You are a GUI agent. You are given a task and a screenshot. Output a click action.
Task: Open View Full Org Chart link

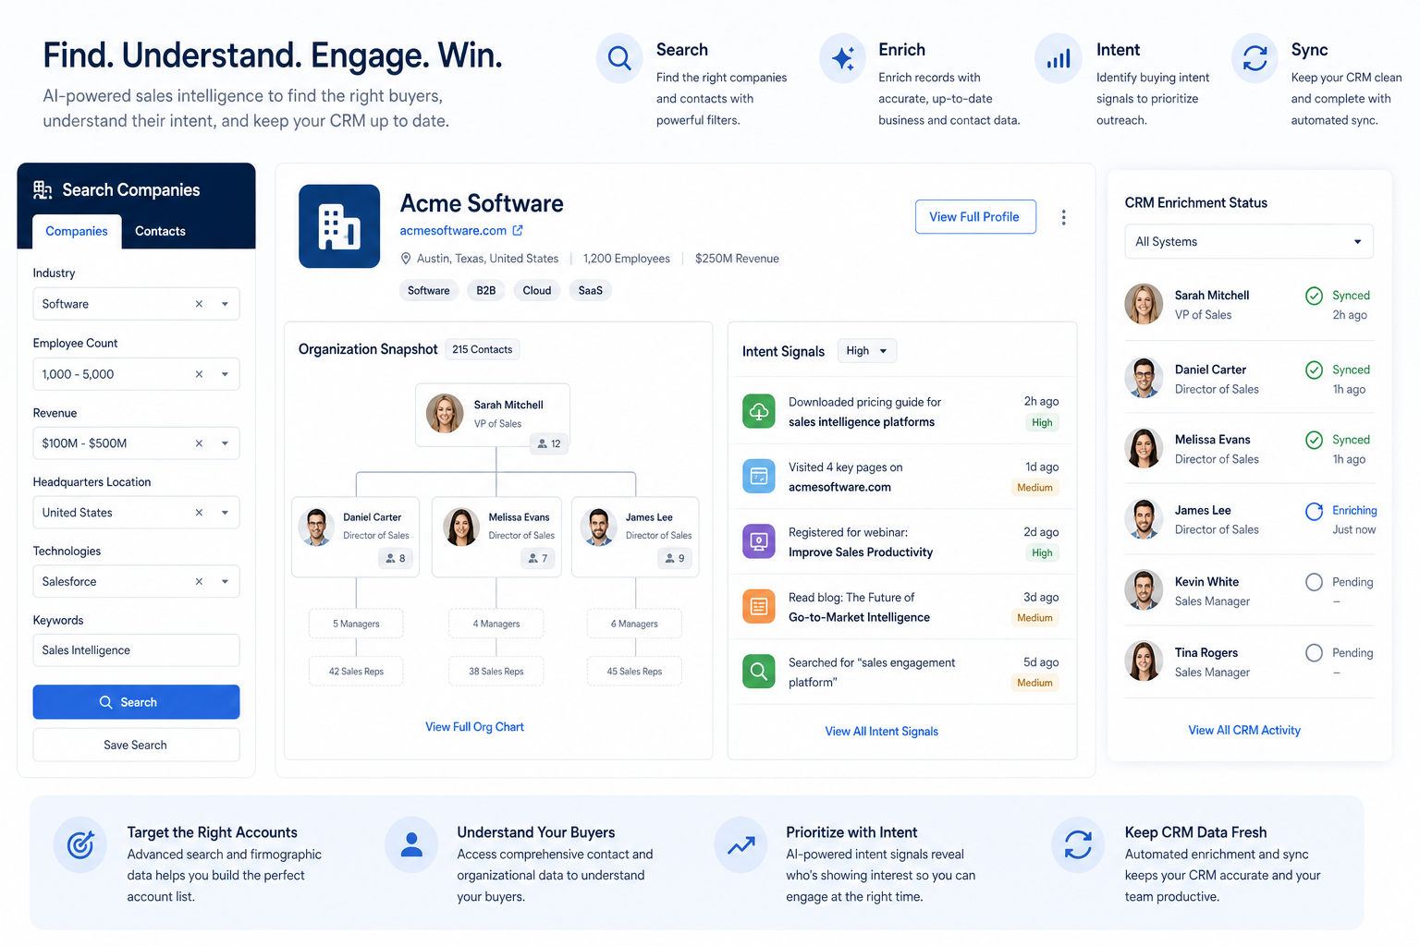[x=474, y=727]
